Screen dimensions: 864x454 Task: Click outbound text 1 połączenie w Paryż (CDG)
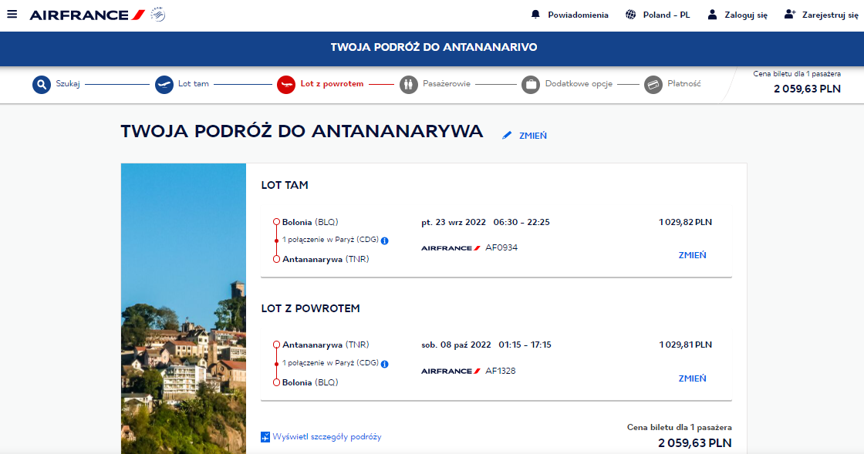[x=330, y=240]
